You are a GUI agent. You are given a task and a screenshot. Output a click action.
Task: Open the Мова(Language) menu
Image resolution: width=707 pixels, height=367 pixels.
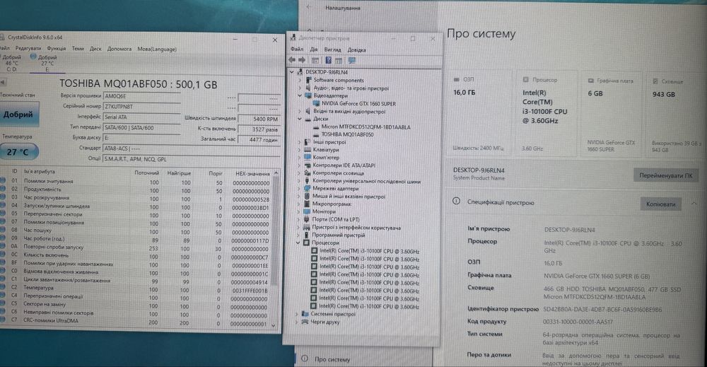click(x=157, y=49)
